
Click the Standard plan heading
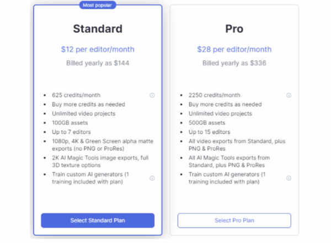[98, 29]
